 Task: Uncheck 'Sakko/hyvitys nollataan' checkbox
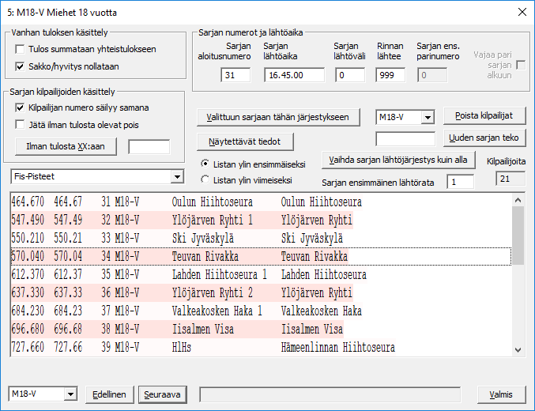(21, 65)
